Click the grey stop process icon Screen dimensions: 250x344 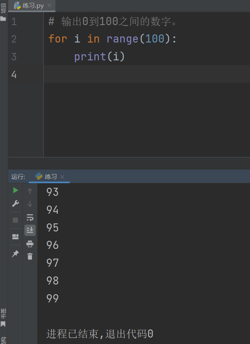tap(15, 220)
